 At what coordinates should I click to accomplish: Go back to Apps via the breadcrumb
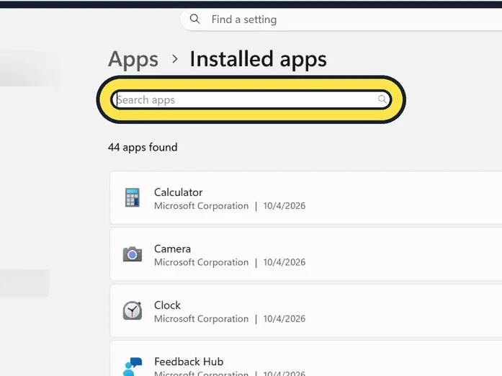(x=133, y=59)
